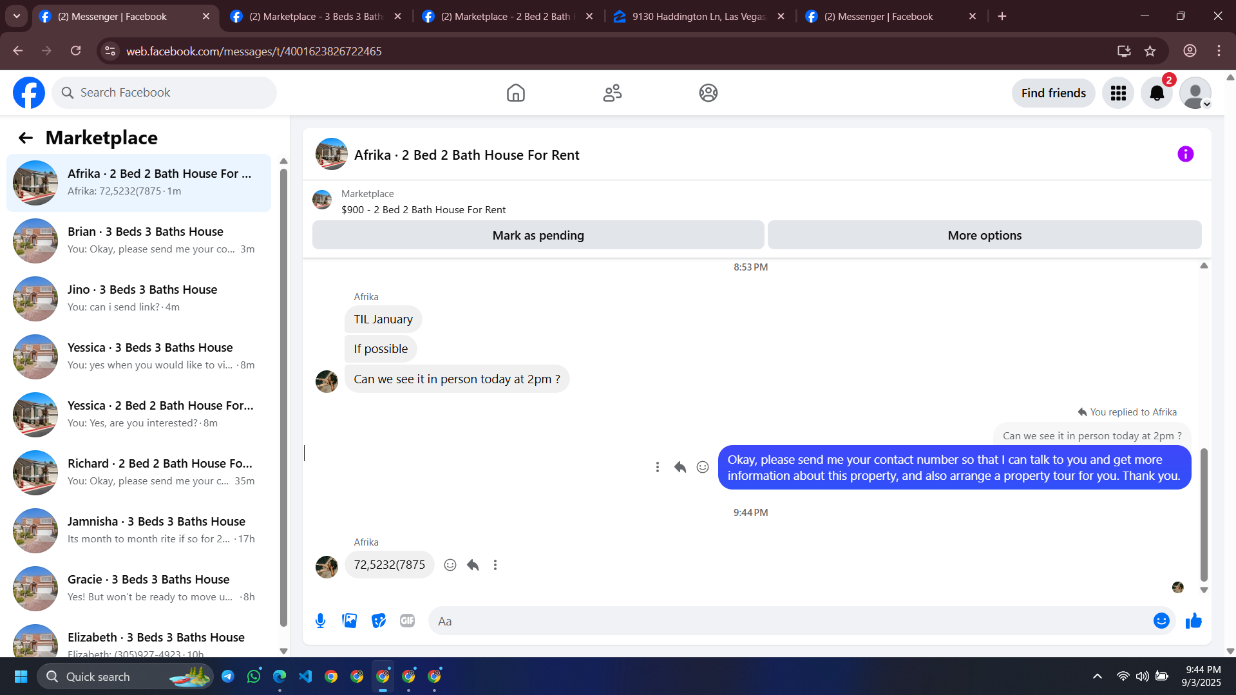1236x695 pixels.
Task: Focus the Search Facebook field
Action: (164, 93)
